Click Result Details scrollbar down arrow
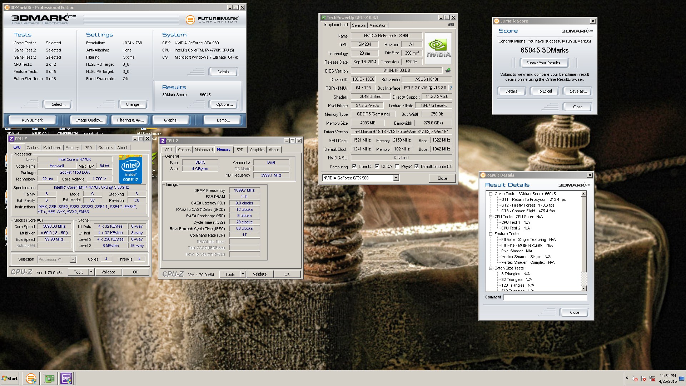The height and width of the screenshot is (386, 686). tap(584, 288)
